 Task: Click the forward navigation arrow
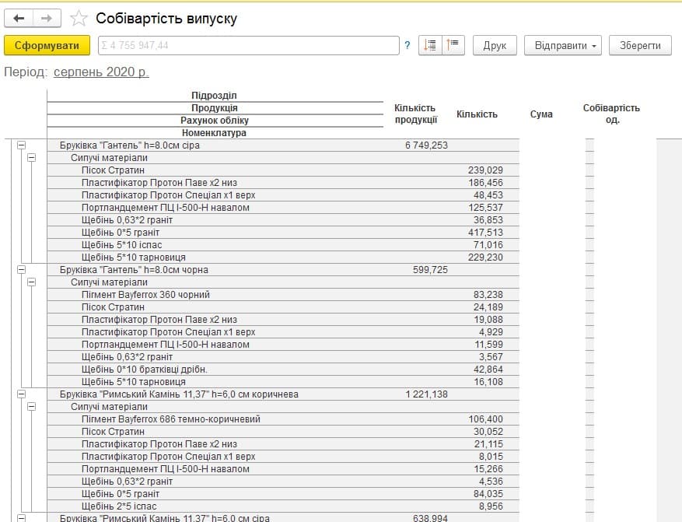pos(47,18)
